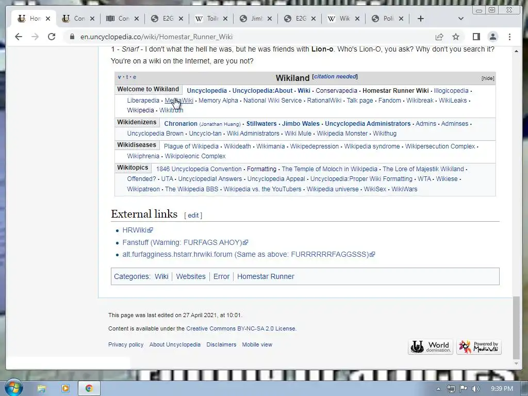Open the Creative Commons BY-NC-SA license link

(x=241, y=328)
